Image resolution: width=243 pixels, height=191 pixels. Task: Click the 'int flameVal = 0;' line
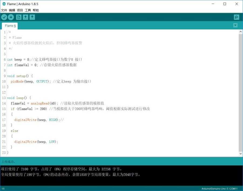pos(22,65)
